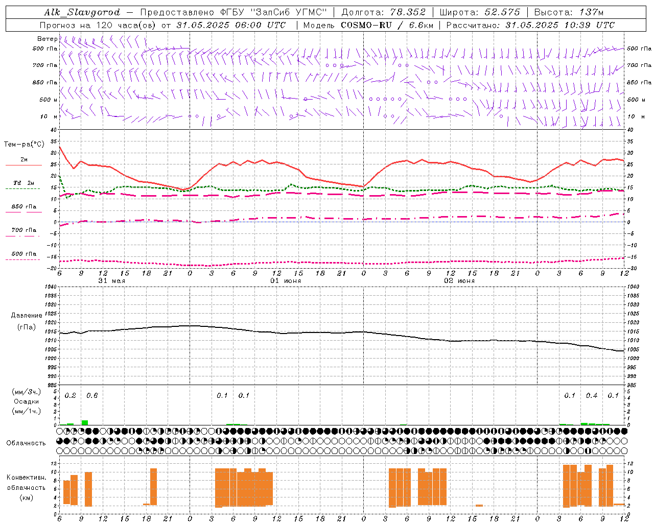Screen dimensions: 654x523
Task: Click the 0.2 precipitation amount value
Action: (70, 396)
